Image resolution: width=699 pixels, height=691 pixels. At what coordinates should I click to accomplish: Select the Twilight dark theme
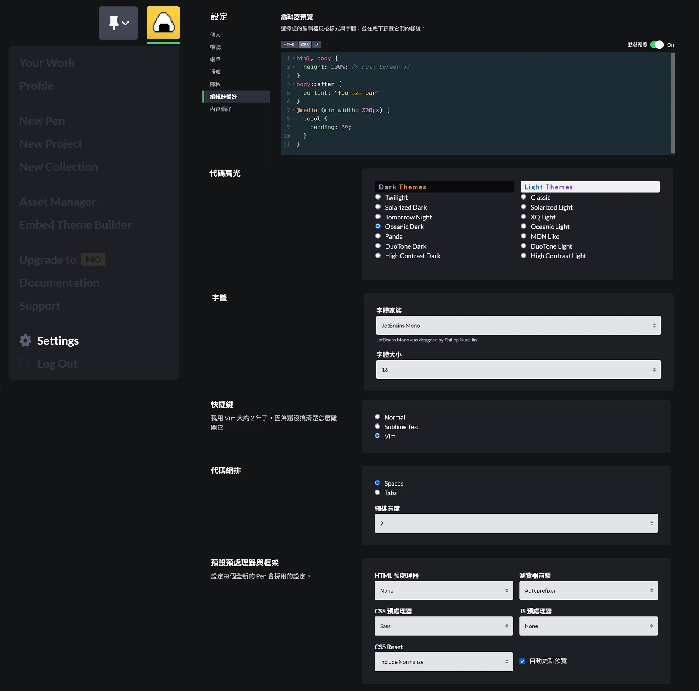378,197
